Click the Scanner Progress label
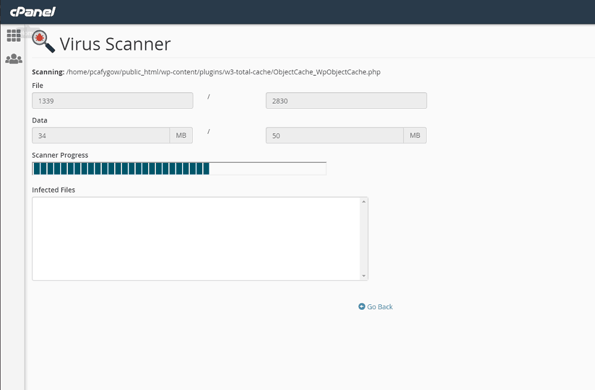Viewport: 595px width, 390px height. (x=60, y=155)
